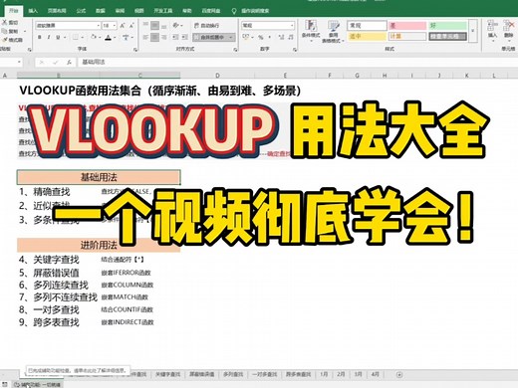The width and height of the screenshot is (518, 388).
Task: Click the Insert Function fx icon
Action: tap(69, 62)
